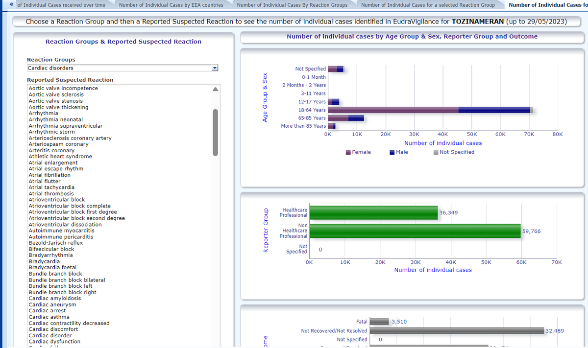588x348 pixels.
Task: Switch to Number of Individual Cases By Reaction Groups tab
Action: click(292, 5)
